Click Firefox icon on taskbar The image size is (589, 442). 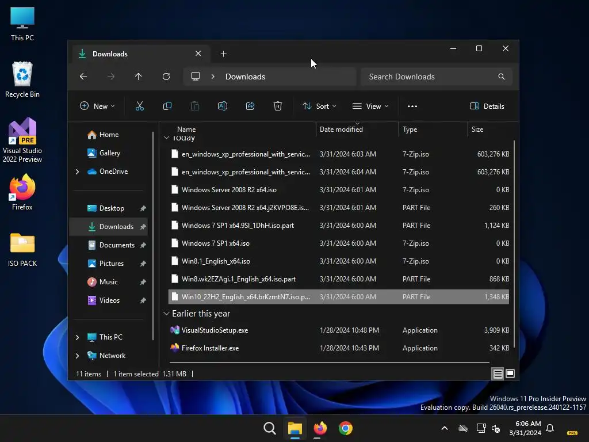320,428
